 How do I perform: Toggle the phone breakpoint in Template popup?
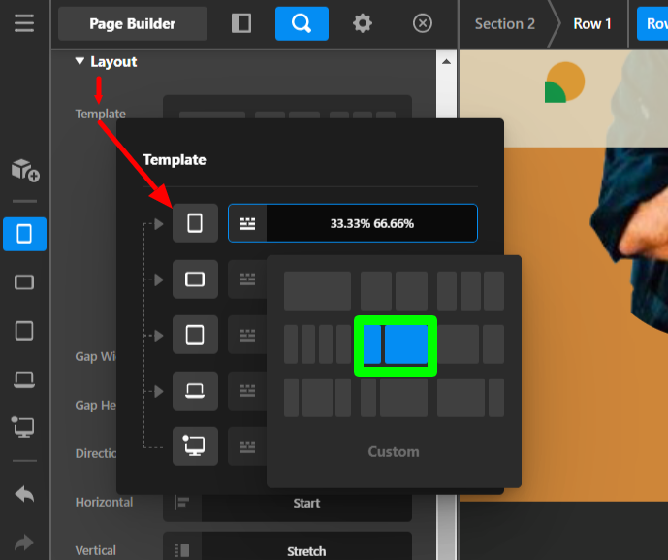(195, 223)
